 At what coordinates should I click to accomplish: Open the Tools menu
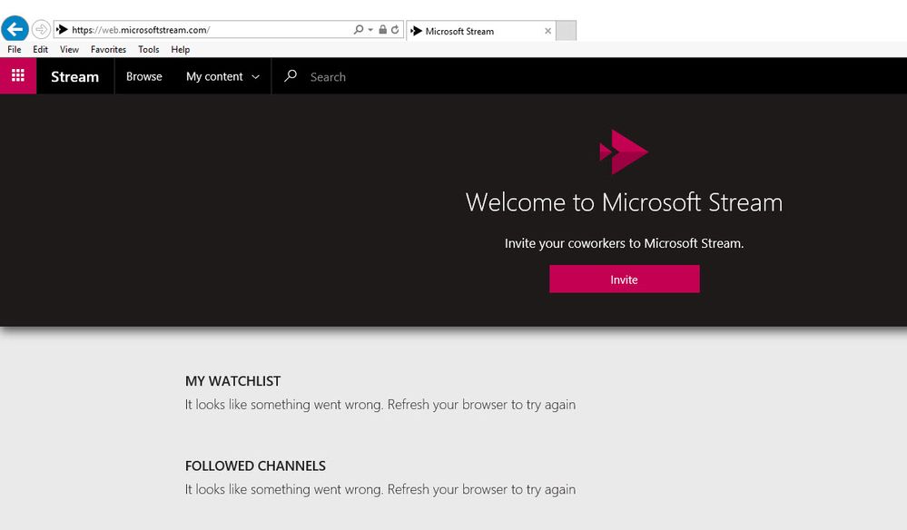(149, 50)
